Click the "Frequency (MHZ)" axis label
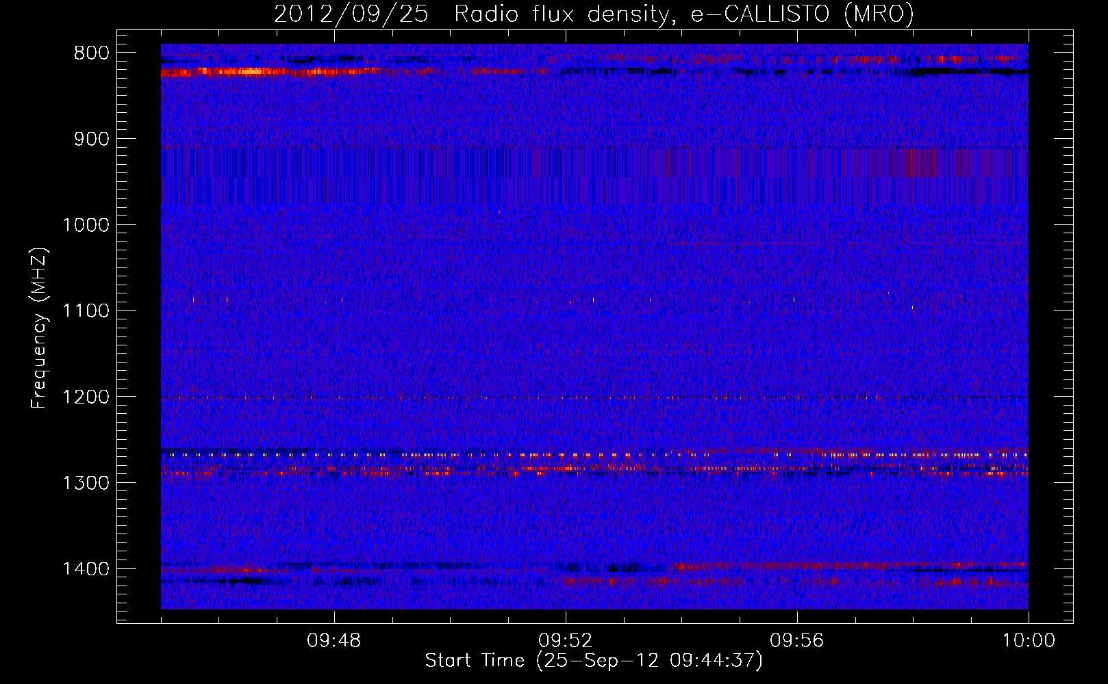1108x684 pixels. point(39,328)
